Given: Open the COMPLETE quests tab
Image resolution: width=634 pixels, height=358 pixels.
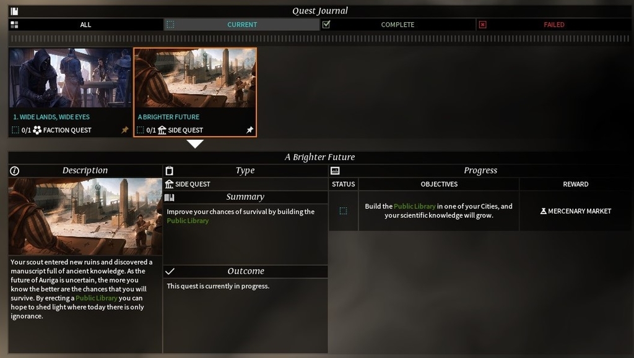Looking at the screenshot, I should click(x=398, y=25).
